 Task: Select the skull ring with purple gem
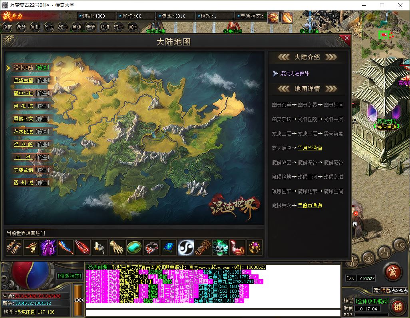point(254,247)
